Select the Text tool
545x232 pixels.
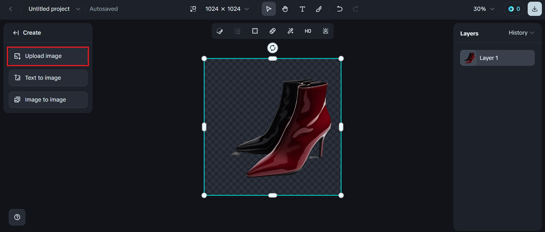[x=302, y=9]
